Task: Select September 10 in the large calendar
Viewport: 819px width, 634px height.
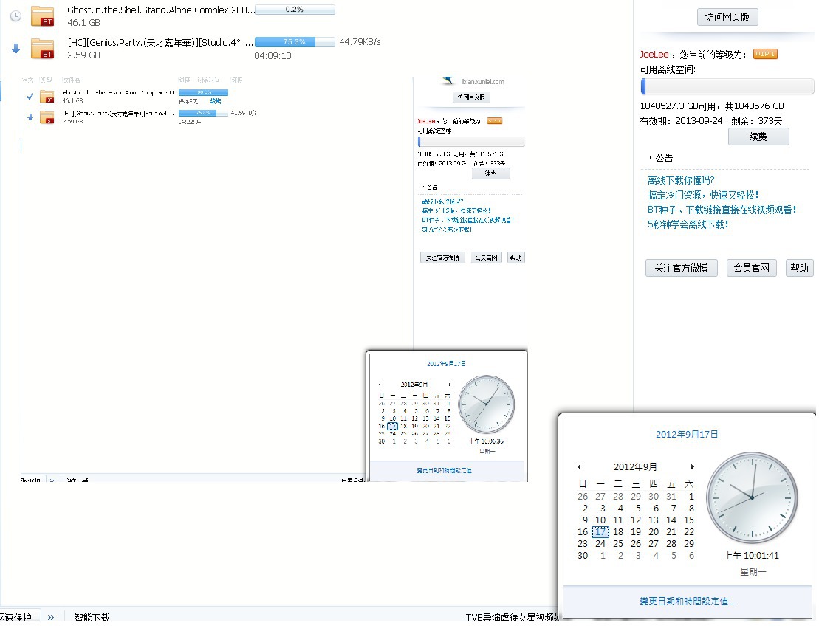Action: tap(600, 520)
